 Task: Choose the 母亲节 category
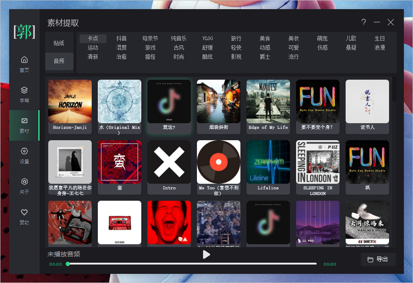(x=150, y=38)
